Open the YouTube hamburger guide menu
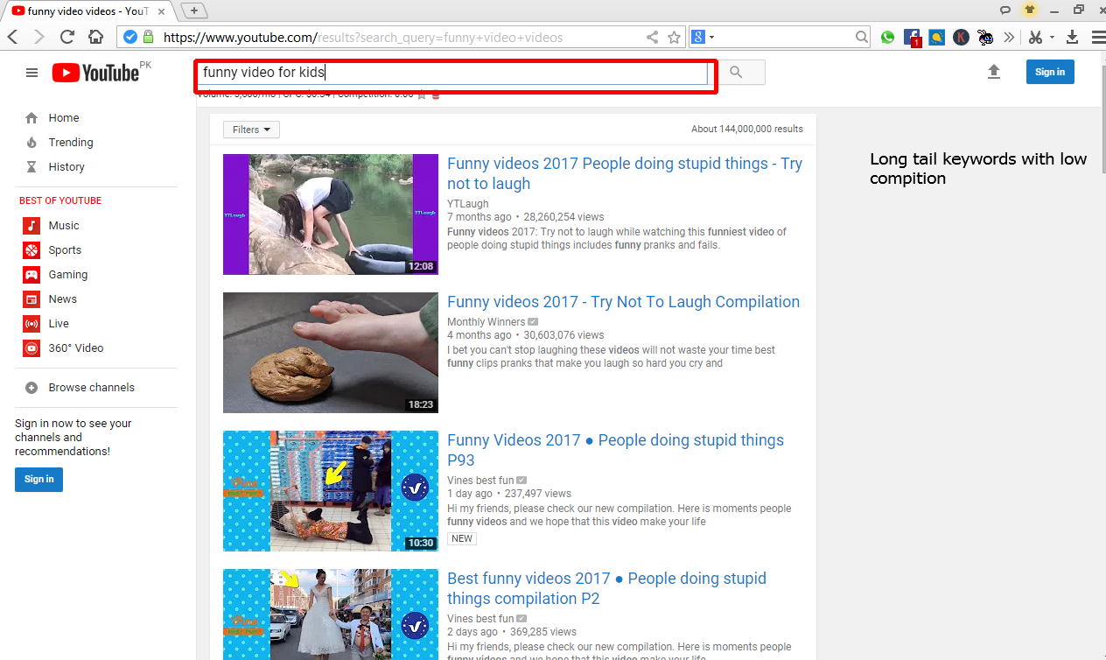Viewport: 1106px width, 660px height. (x=32, y=73)
